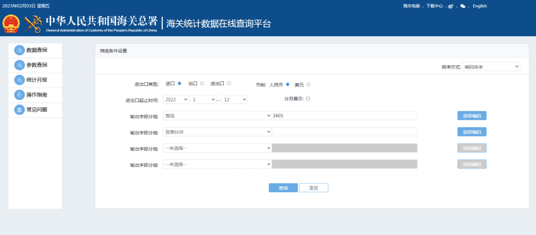This screenshot has height=235, width=536.
Task: Click the input field containing 2601
Action: (x=344, y=115)
